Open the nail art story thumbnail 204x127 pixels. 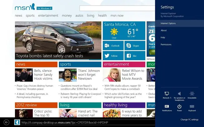coord(68,113)
